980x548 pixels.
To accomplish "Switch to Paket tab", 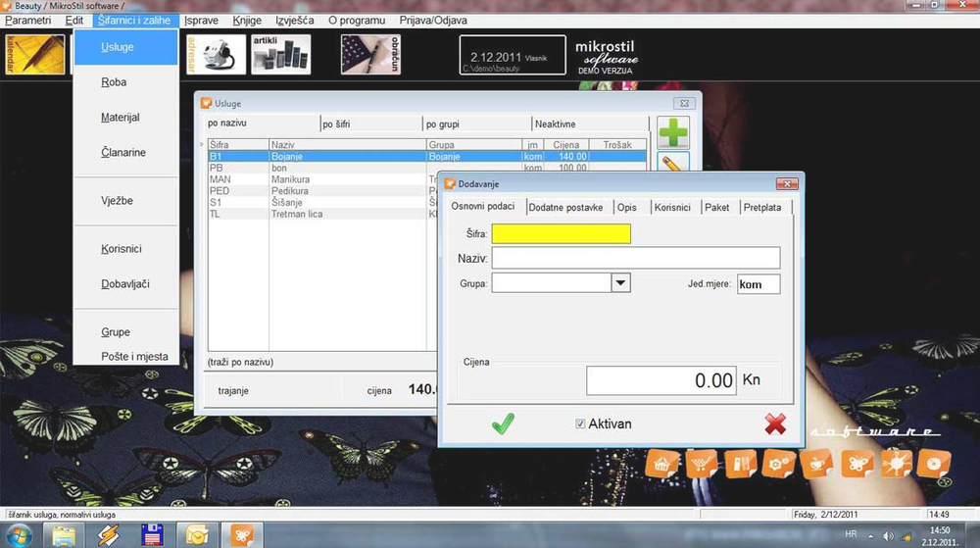I will click(x=717, y=208).
